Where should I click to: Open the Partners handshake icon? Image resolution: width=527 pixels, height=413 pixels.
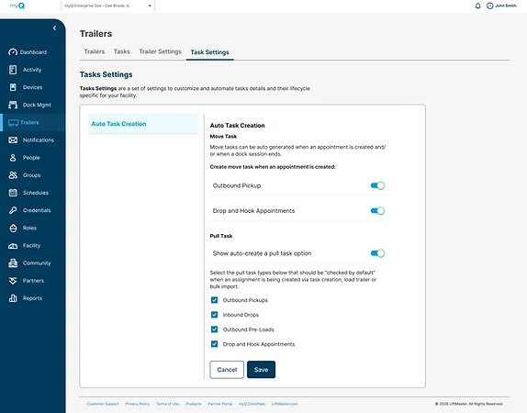pos(13,281)
